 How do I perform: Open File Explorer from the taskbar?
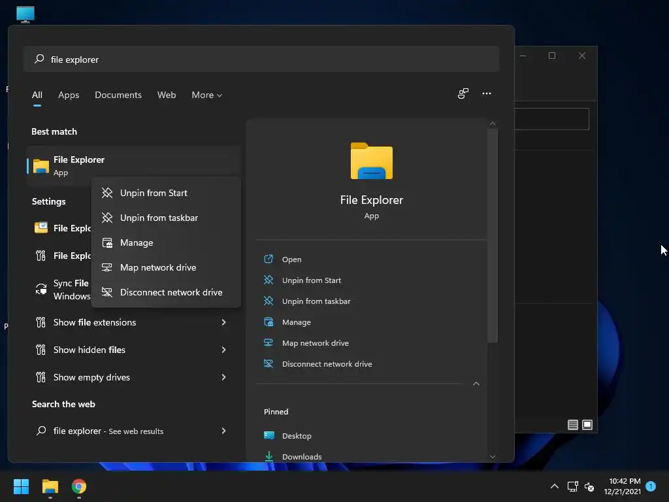coord(50,486)
